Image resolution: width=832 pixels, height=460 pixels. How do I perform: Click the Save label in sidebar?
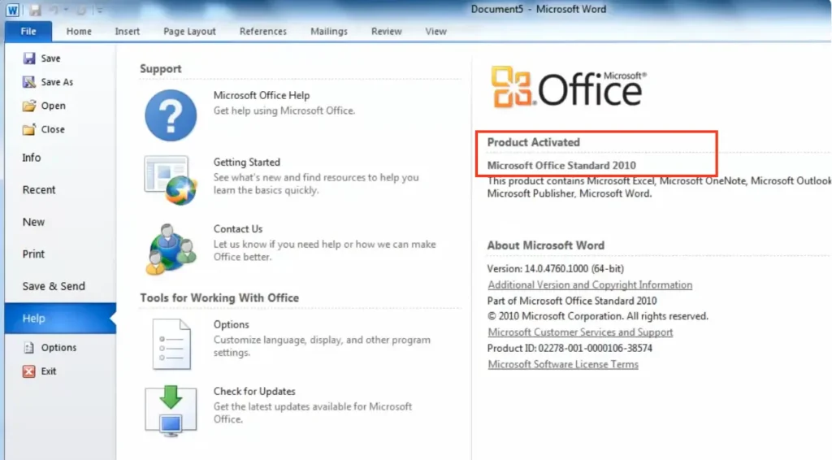(51, 59)
